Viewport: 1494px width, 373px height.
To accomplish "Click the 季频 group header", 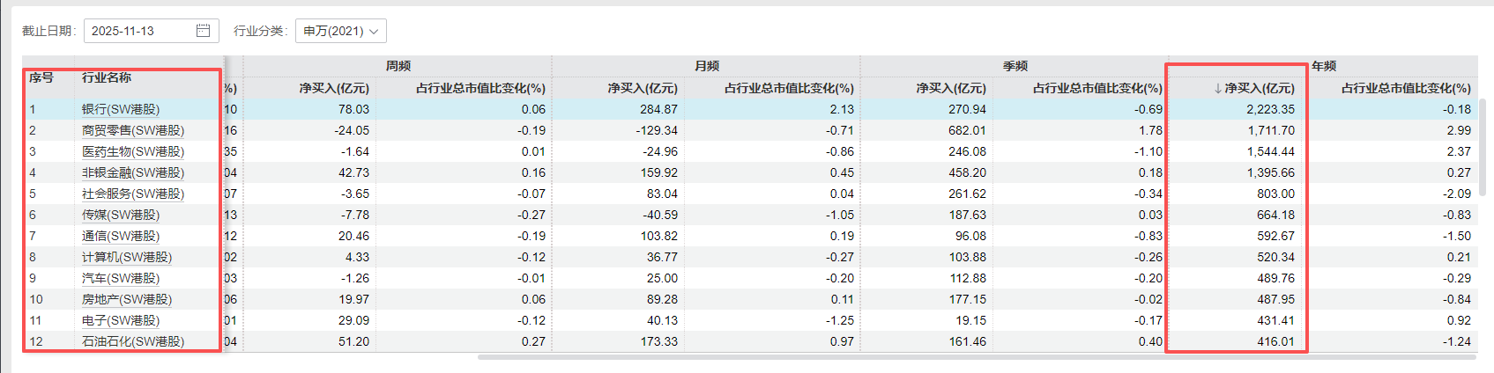I will click(x=1015, y=66).
